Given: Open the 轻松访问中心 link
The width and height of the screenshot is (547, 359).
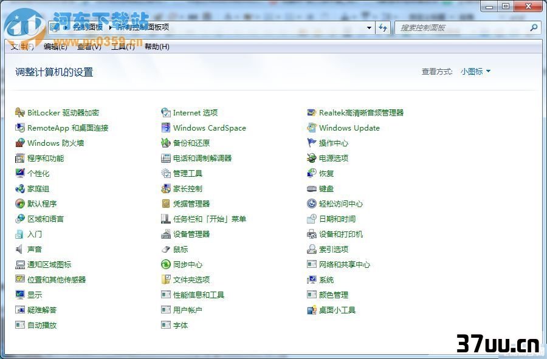Looking at the screenshot, I should pos(341,204).
